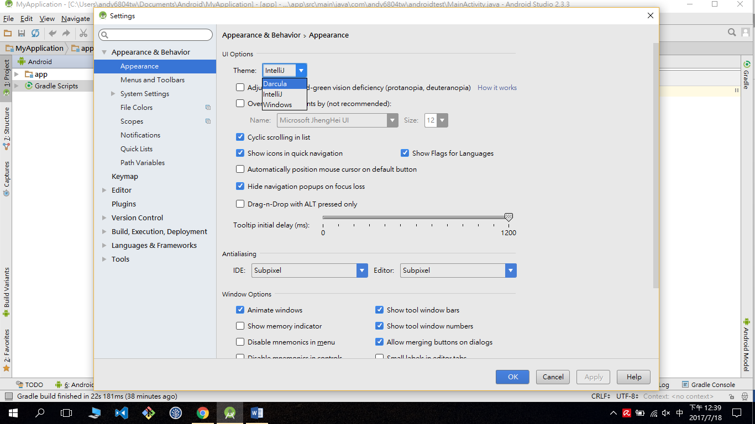
Task: Select Plugins settings page
Action: [x=124, y=204]
